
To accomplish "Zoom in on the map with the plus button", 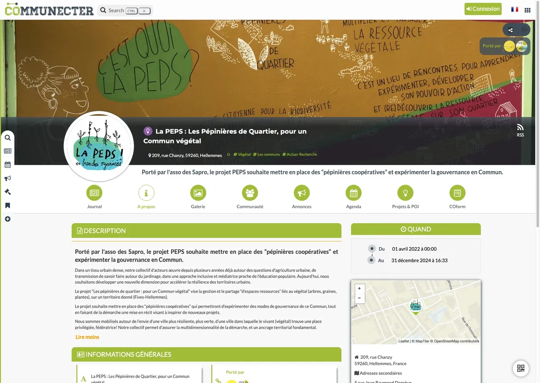I will pos(359,288).
